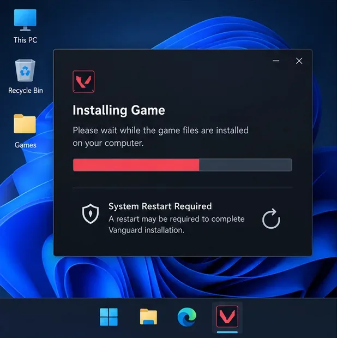Launch Microsoft Edge from the taskbar
This screenshot has width=337, height=338.
pos(186,317)
